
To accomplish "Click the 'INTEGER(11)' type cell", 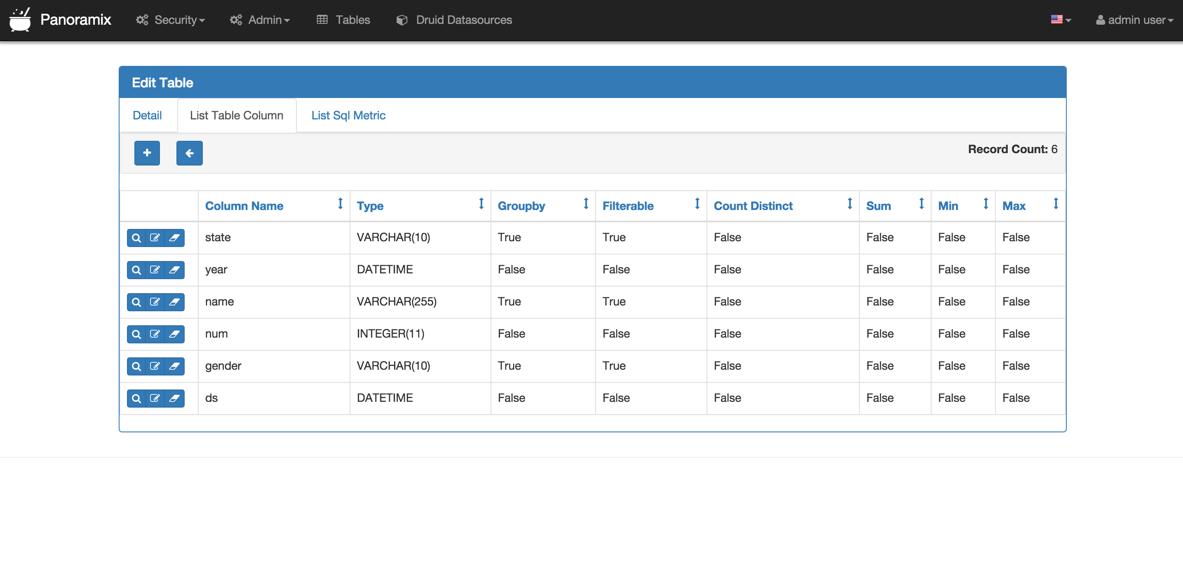I will (x=420, y=334).
